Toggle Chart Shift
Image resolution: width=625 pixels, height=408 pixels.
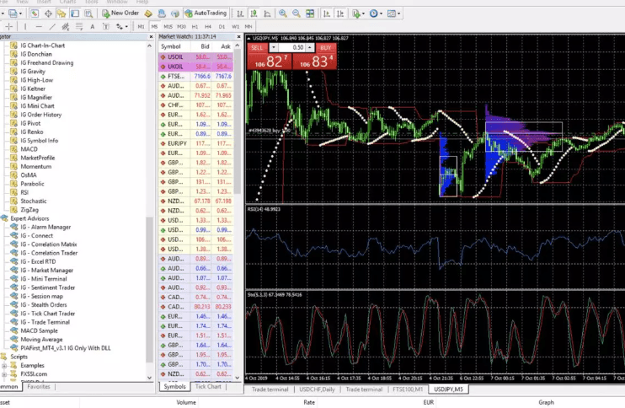point(340,13)
